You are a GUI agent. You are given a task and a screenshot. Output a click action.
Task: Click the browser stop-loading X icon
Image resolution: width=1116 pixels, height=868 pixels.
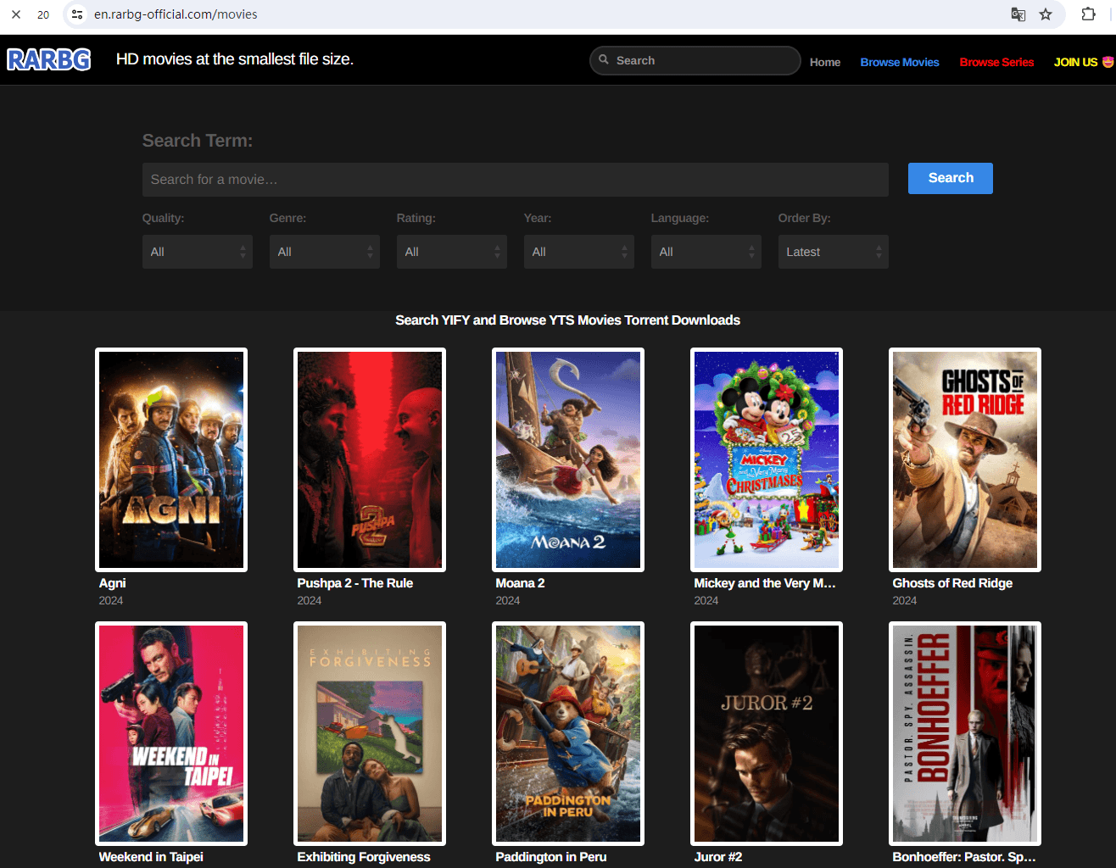[x=16, y=14]
